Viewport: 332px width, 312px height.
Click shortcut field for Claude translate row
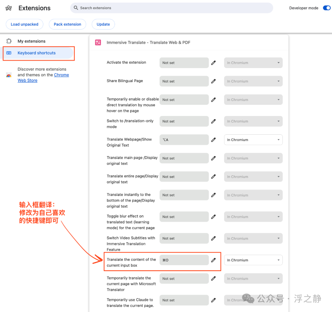coord(184,300)
